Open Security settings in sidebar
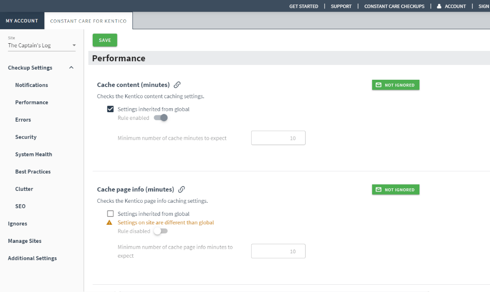This screenshot has height=292, width=490. (26, 137)
